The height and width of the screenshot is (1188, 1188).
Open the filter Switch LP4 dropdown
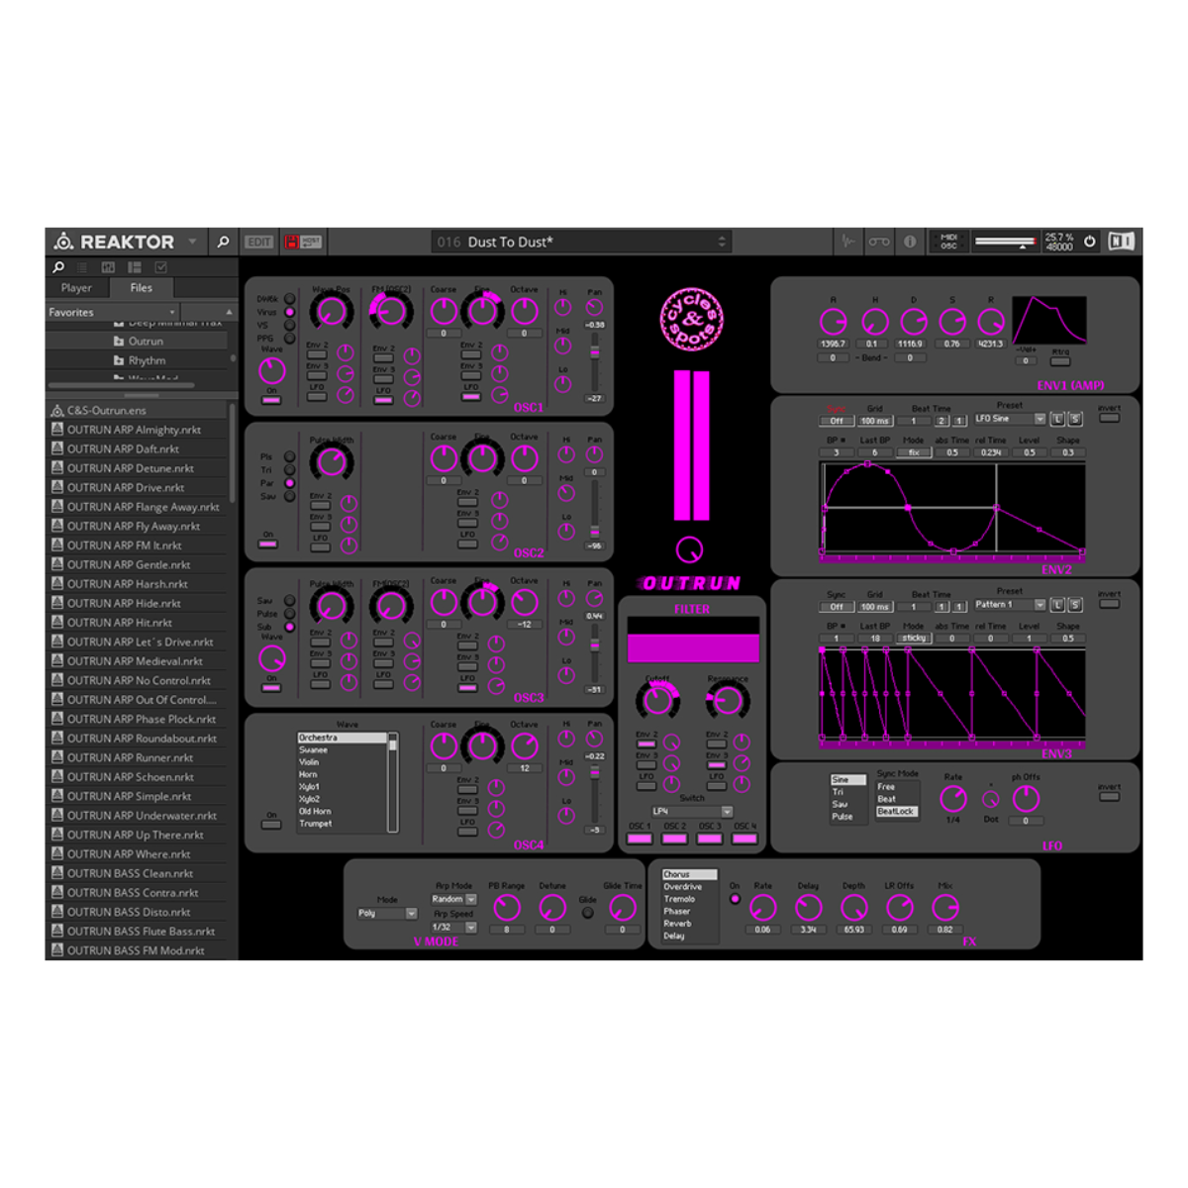pos(691,812)
